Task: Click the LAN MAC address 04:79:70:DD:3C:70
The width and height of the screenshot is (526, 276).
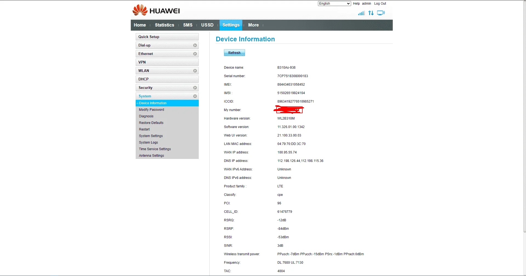Action: 291,144
